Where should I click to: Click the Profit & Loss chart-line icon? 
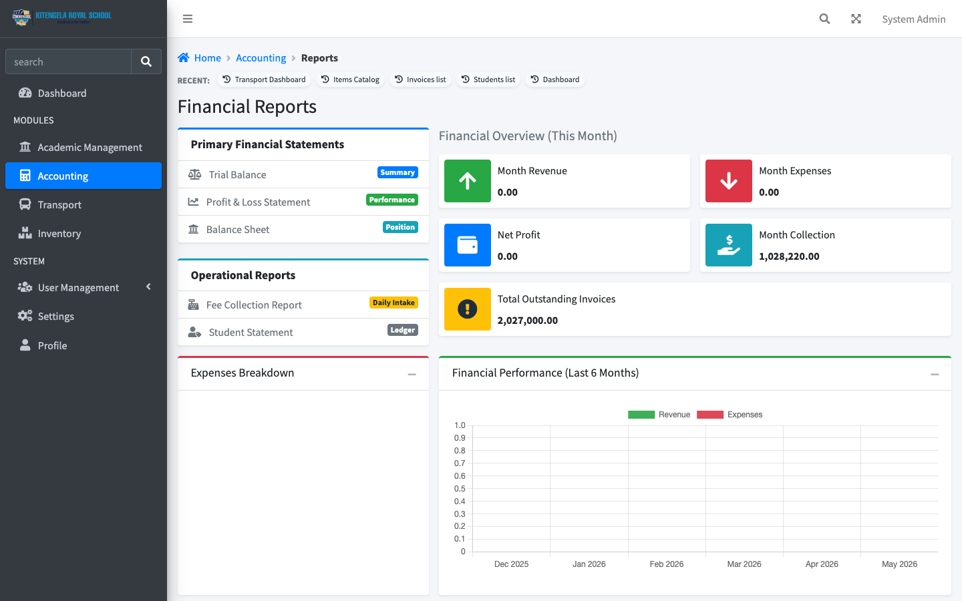(193, 202)
